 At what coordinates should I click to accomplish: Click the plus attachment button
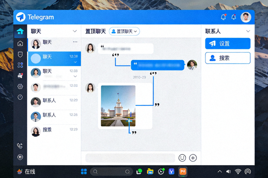click(193, 158)
